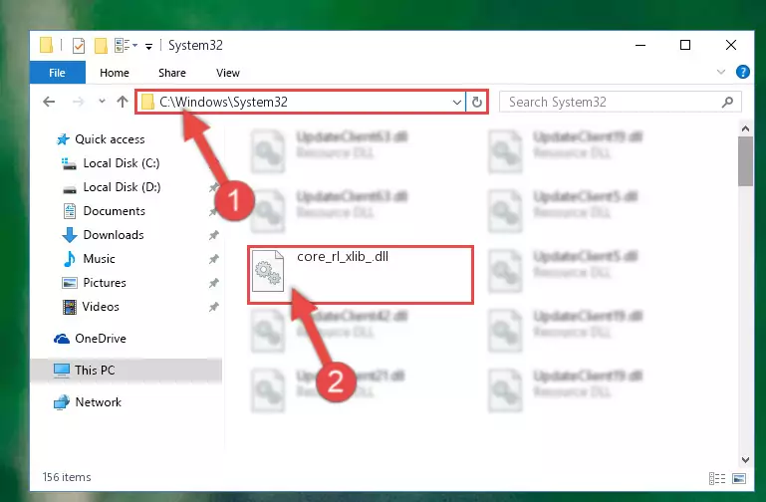This screenshot has width=766, height=502.
Task: Click the pin icon next to Music
Action: pos(214,259)
